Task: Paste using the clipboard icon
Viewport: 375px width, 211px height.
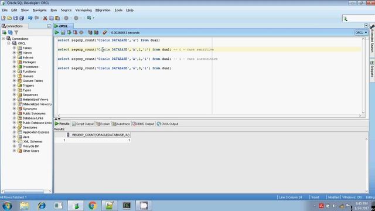Action: [57, 18]
